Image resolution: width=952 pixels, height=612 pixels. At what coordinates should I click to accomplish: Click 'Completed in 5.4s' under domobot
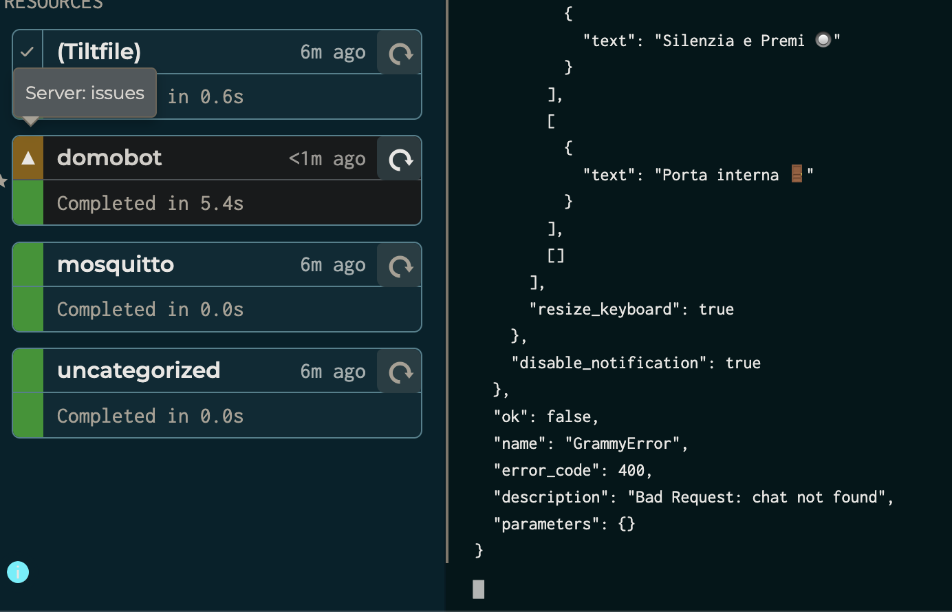[150, 203]
